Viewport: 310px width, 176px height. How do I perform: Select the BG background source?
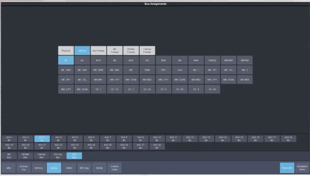[131, 70]
